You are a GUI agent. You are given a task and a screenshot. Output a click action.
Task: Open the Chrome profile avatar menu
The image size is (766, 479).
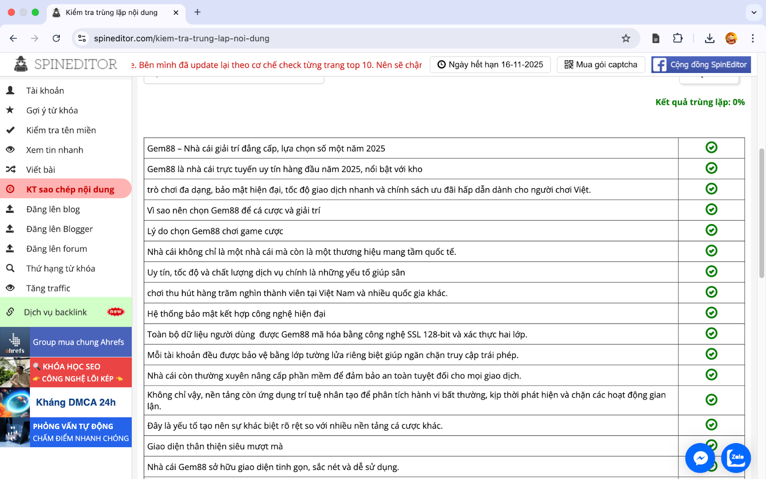click(731, 38)
